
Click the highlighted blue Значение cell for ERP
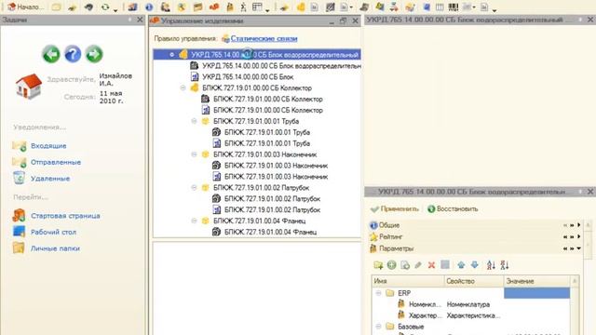pyautogui.click(x=536, y=293)
